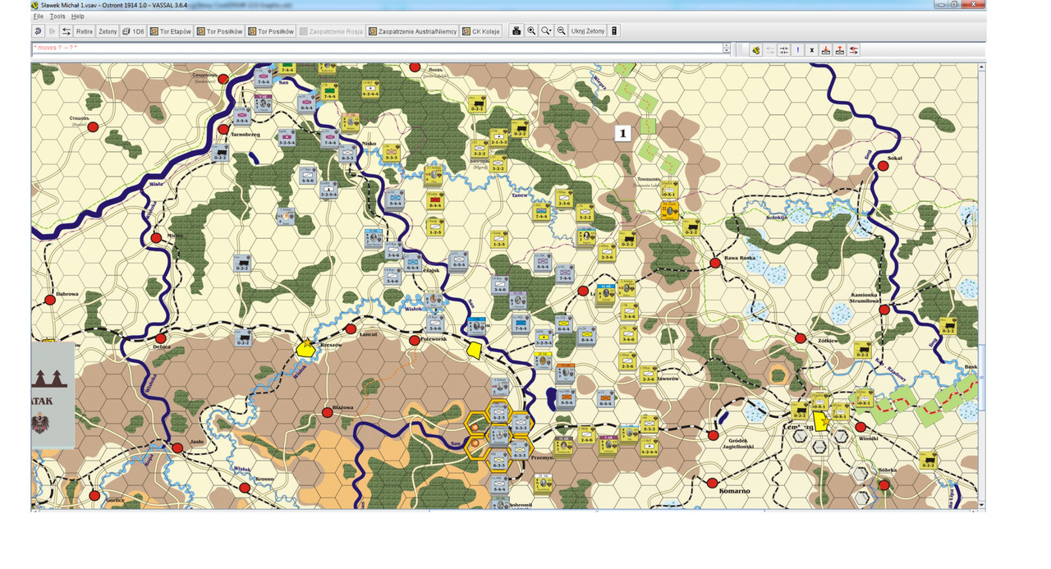Open Zaopatrzenie Austria/Niemcy supply chart
Screen dimensions: 1051x569
412,31
